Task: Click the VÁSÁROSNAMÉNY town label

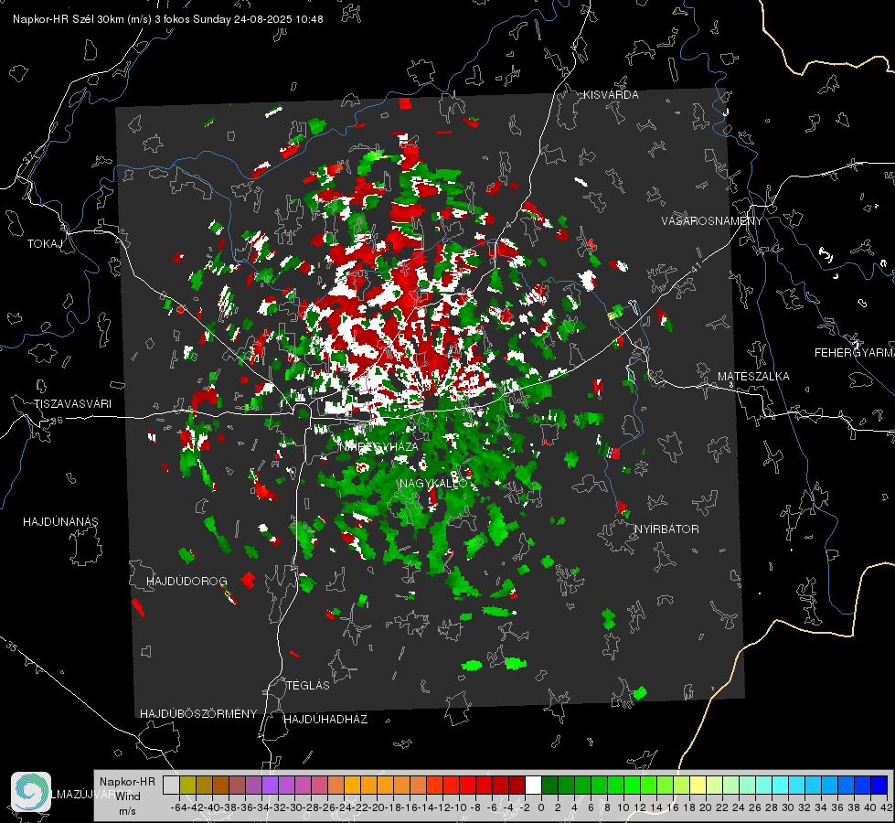Action: point(712,221)
